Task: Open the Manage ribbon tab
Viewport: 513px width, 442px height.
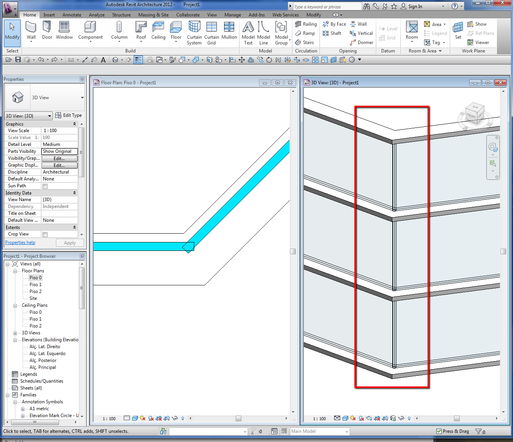Action: [233, 15]
